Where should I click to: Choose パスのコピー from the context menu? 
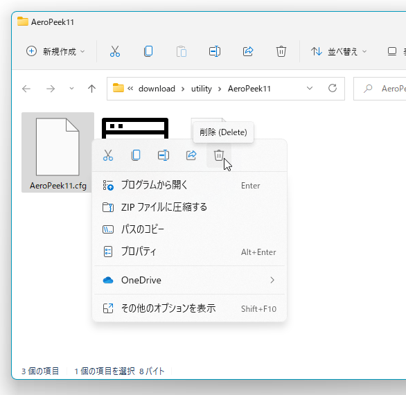(x=190, y=229)
